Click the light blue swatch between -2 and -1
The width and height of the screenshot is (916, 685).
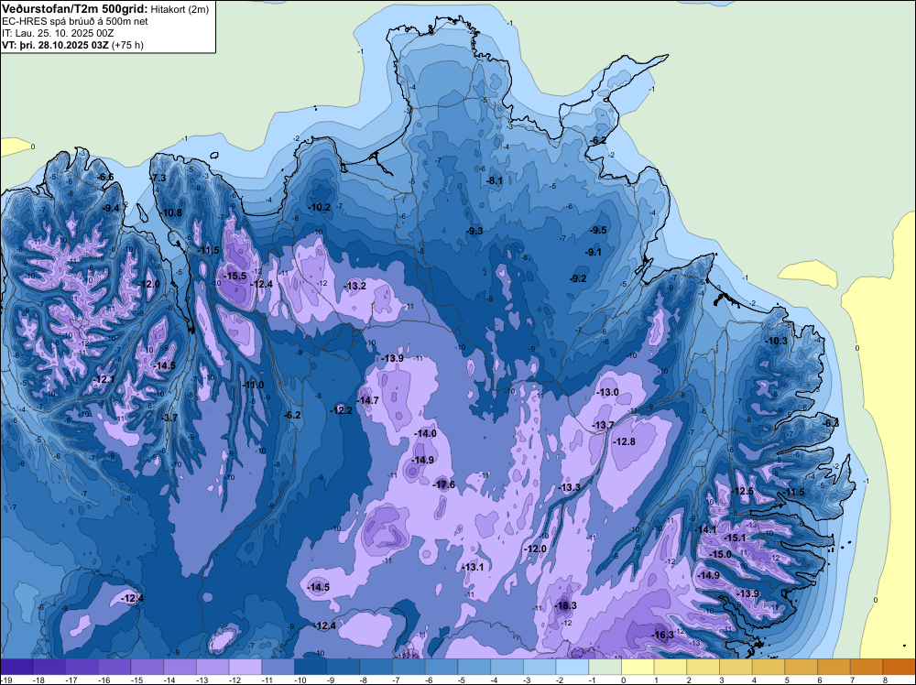click(572, 666)
